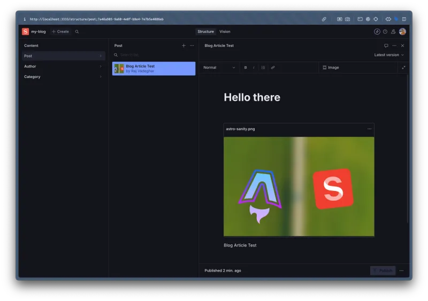The height and width of the screenshot is (301, 428).
Task: Click the browser screen share icon
Action: [x=339, y=19]
